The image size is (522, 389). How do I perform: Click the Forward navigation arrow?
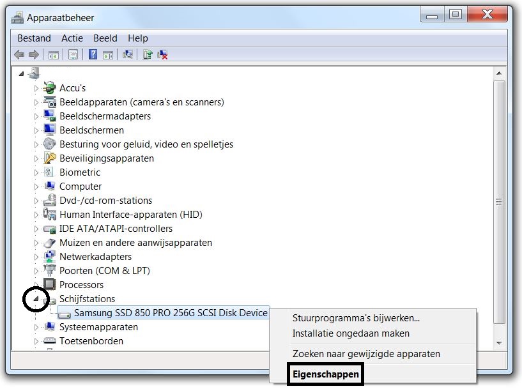pos(33,54)
